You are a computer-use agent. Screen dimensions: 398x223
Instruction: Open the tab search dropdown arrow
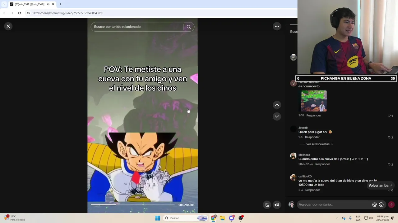[x=4, y=4]
